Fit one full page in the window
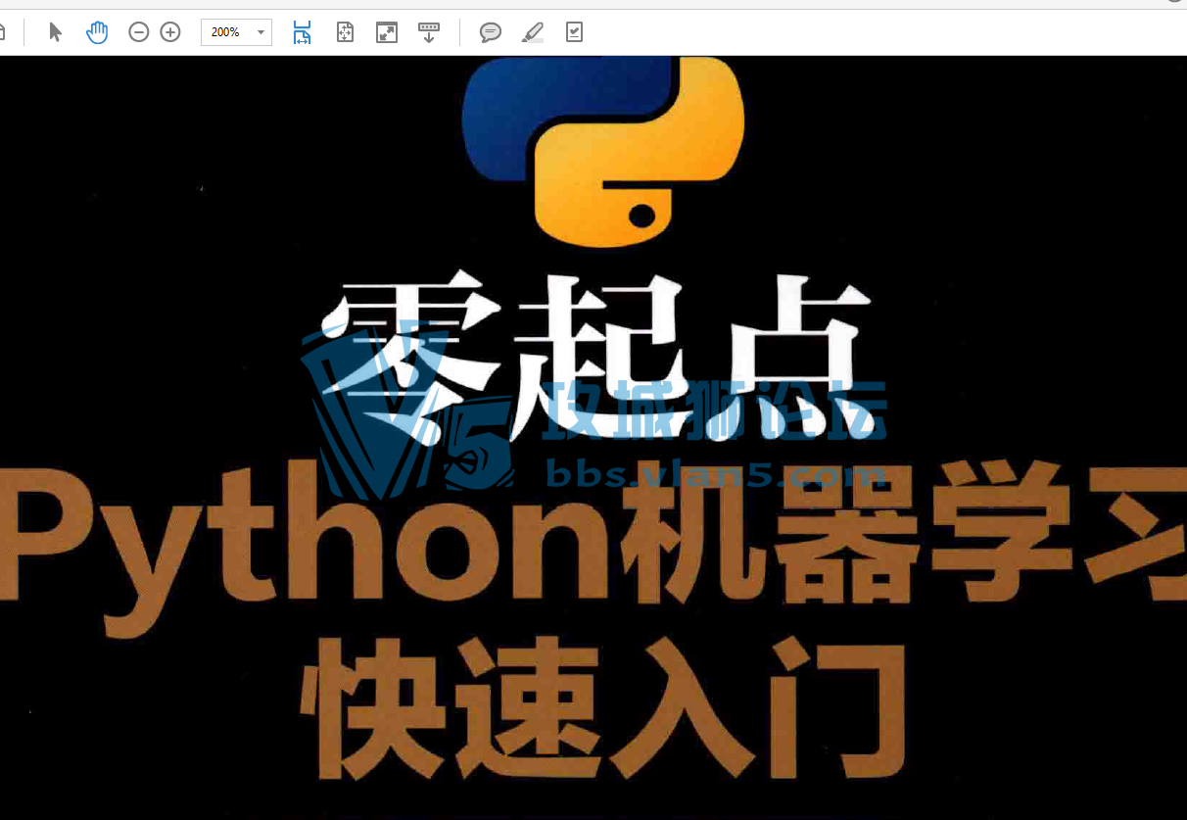The height and width of the screenshot is (820, 1187). [345, 31]
